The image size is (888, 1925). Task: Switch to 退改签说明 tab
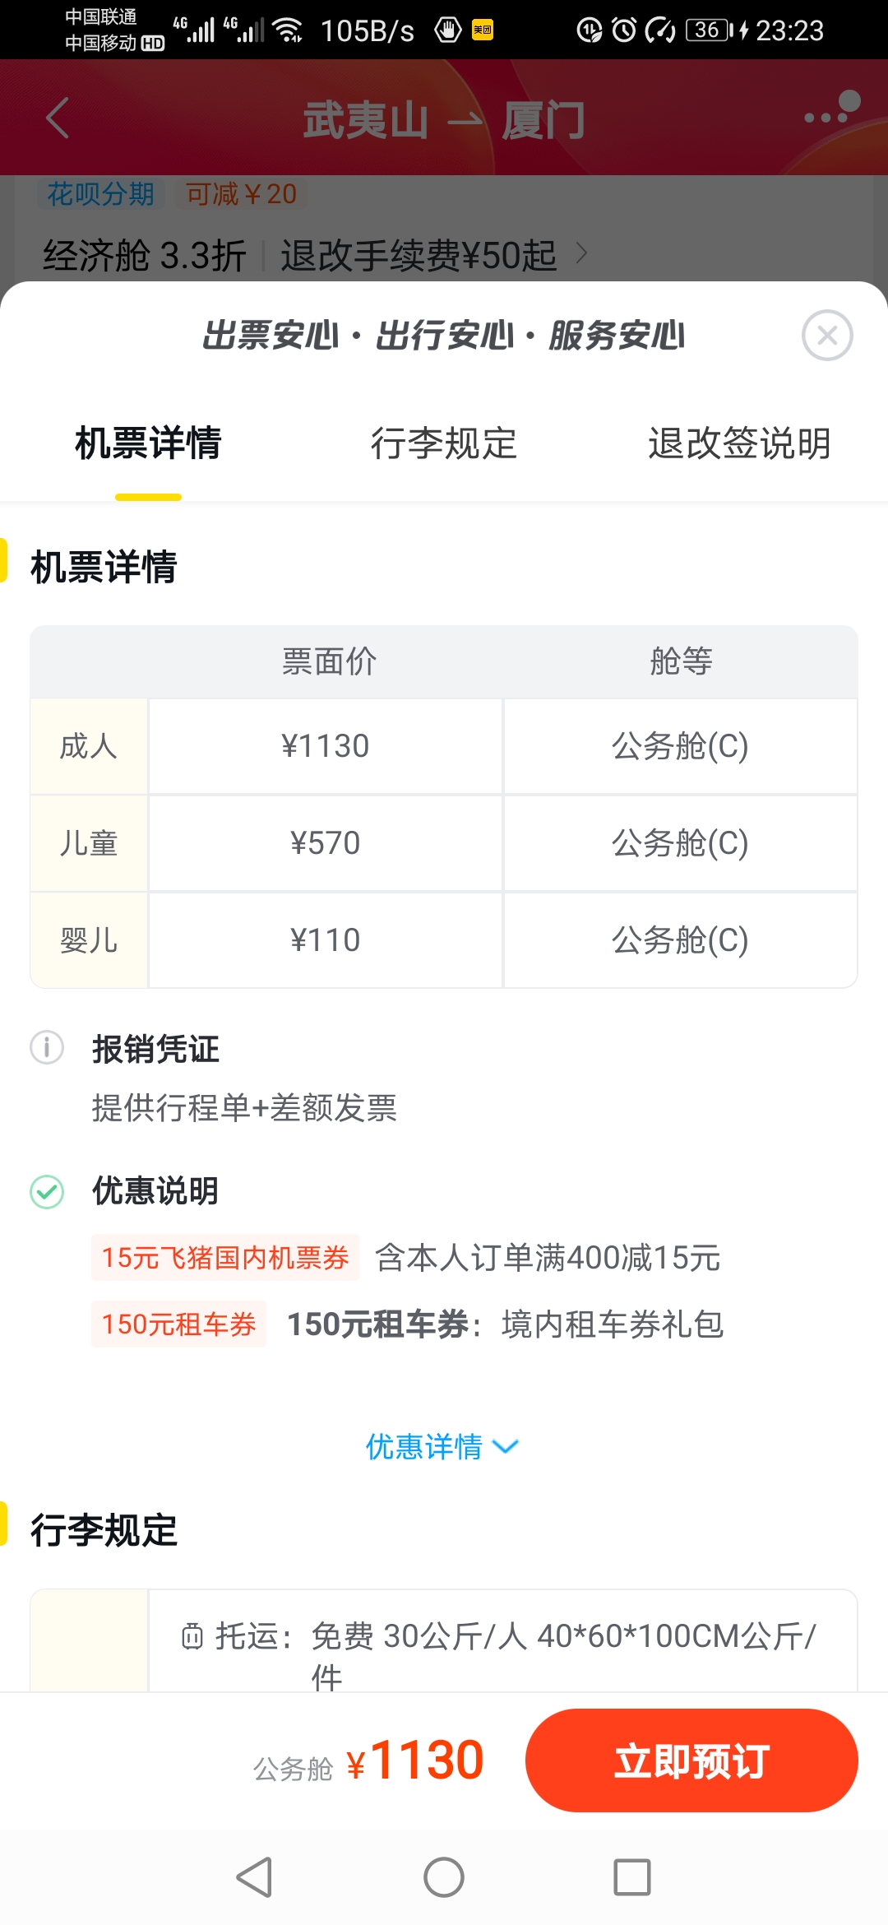(739, 443)
